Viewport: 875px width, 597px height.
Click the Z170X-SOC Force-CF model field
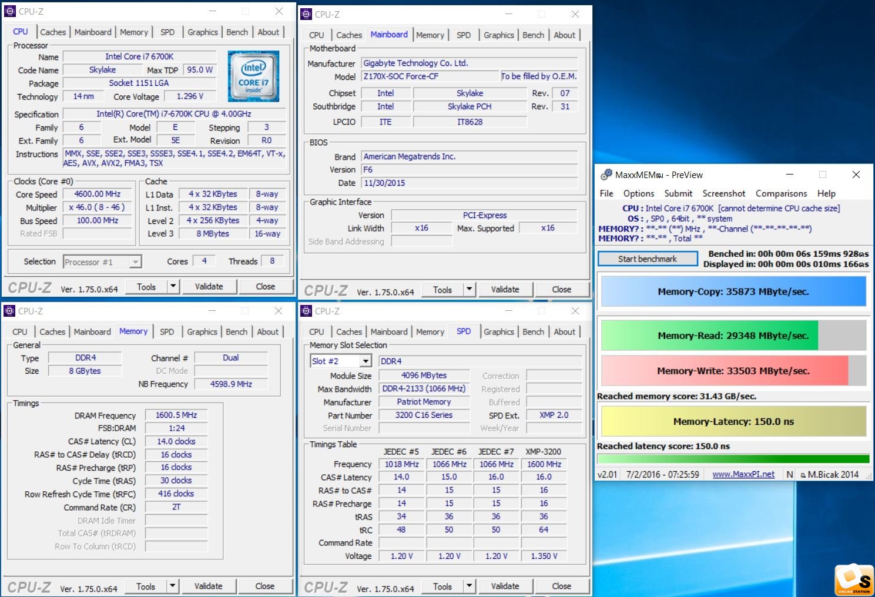coord(430,76)
